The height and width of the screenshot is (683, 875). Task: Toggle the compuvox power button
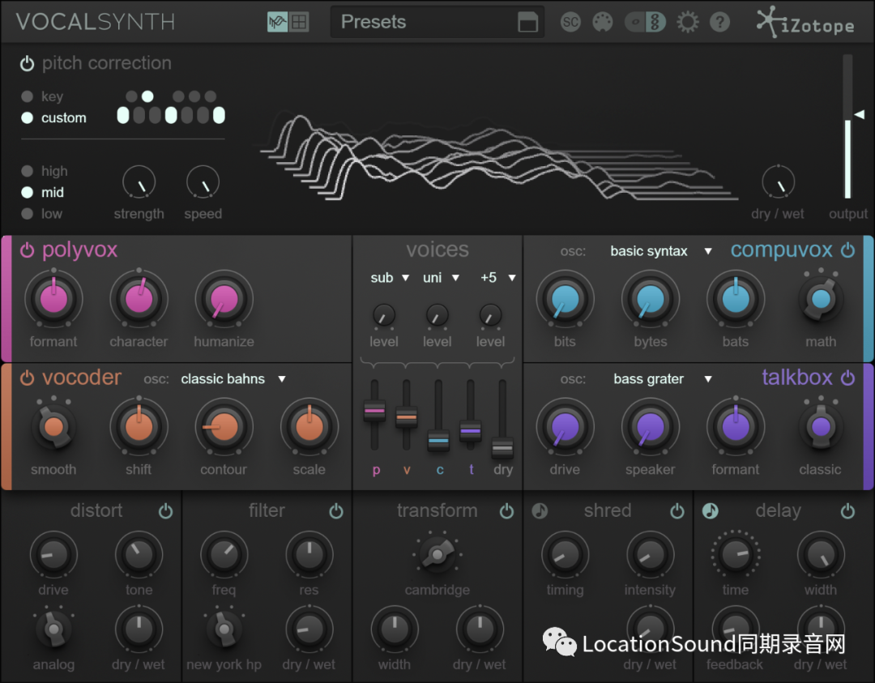pyautogui.click(x=847, y=250)
